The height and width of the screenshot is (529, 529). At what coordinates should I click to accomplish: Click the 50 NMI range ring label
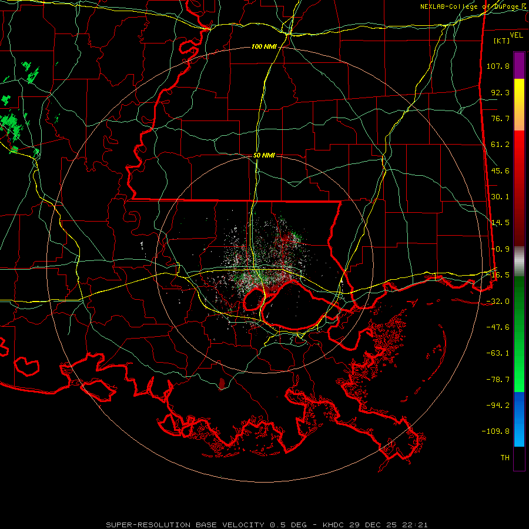[x=264, y=155]
